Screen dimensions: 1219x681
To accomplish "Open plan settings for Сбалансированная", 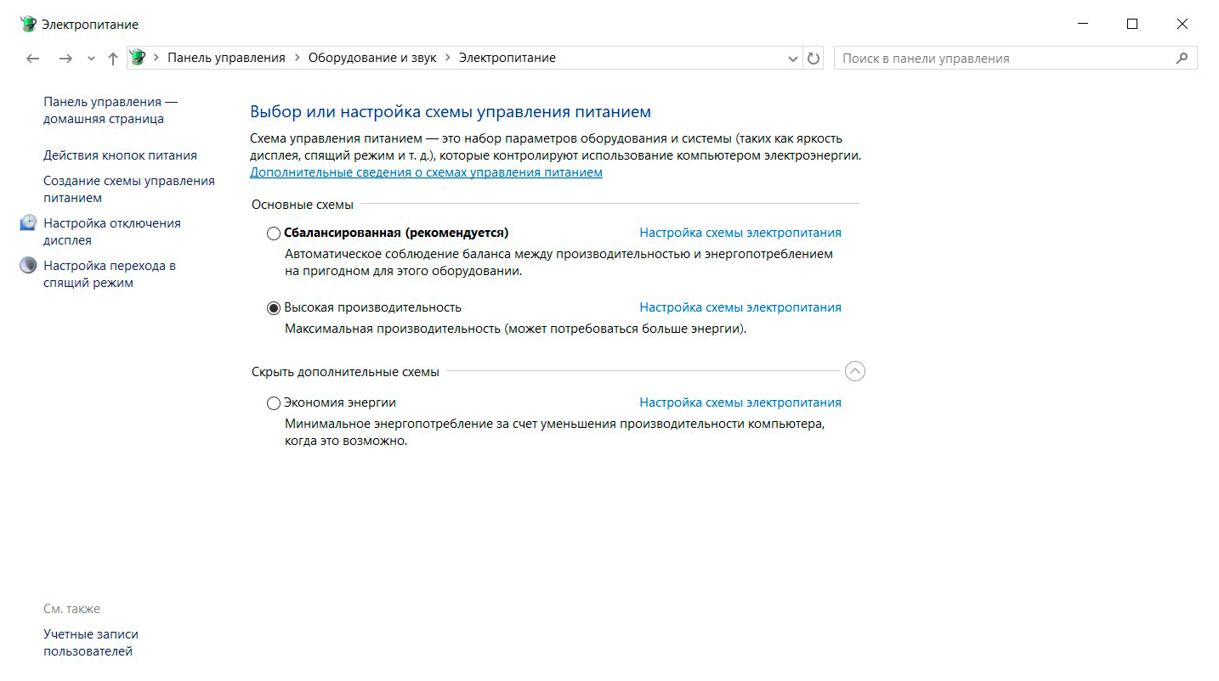I will coord(740,233).
